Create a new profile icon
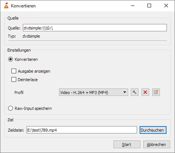The height and width of the screenshot is (153, 175). click(156, 92)
